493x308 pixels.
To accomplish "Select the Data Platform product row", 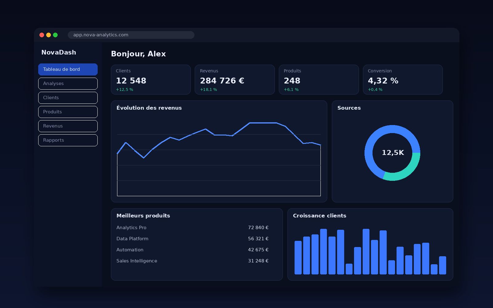I will (193, 239).
